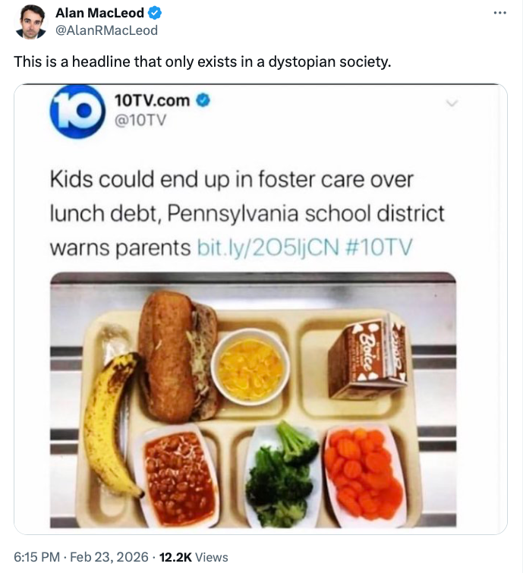Click the Alan MacLeod display name
The height and width of the screenshot is (573, 523).
99,13
